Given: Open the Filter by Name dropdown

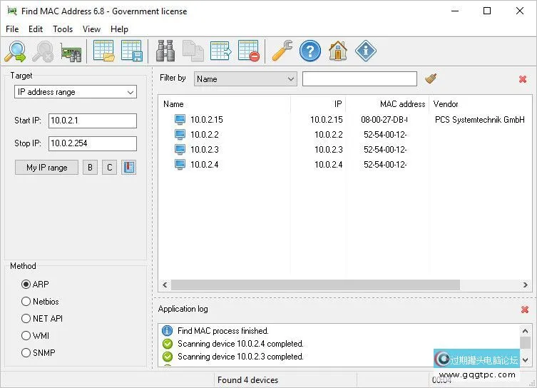Looking at the screenshot, I should click(x=245, y=78).
